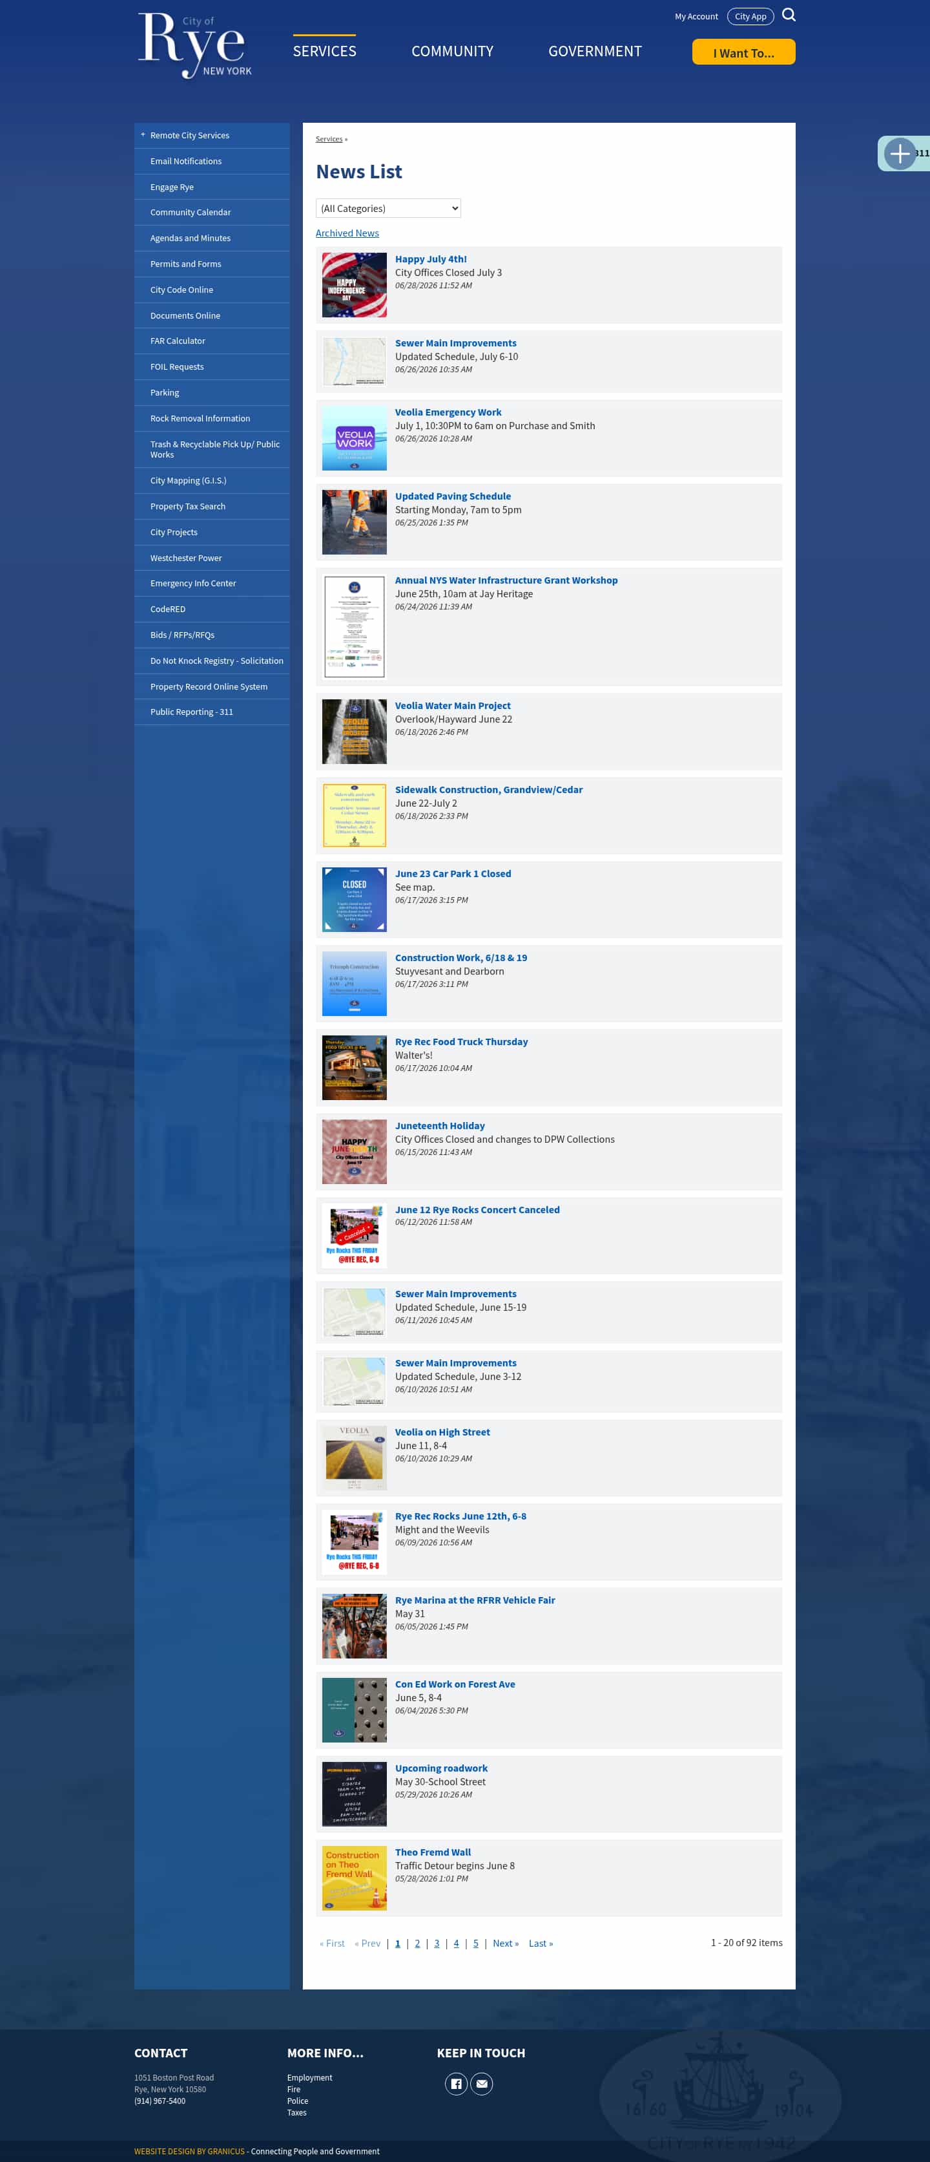Open Rock Removal Information sidebar item
The width and height of the screenshot is (930, 2162).
coord(211,419)
